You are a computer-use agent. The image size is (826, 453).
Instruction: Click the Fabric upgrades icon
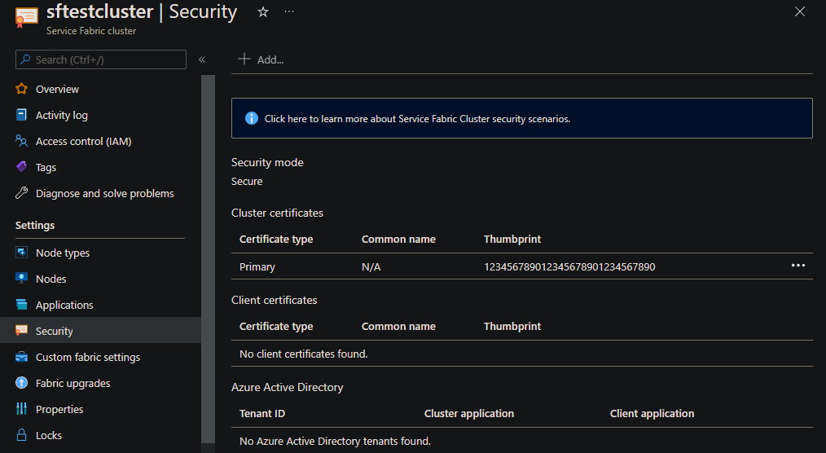[22, 383]
